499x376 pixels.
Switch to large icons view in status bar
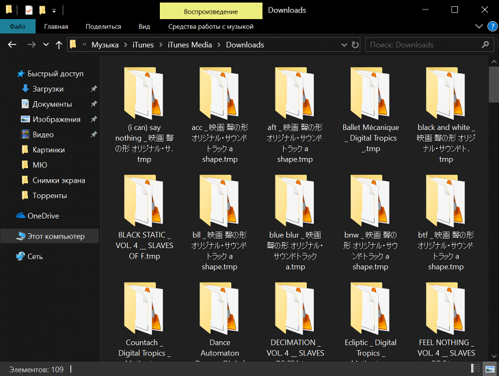(489, 368)
